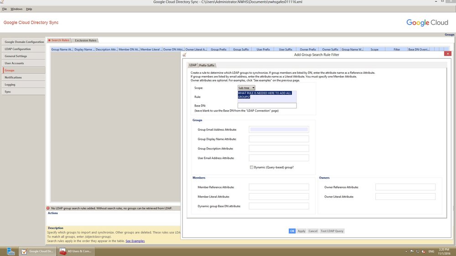Switch to Search Rules tab
The height and width of the screenshot is (256, 456).
coord(59,41)
